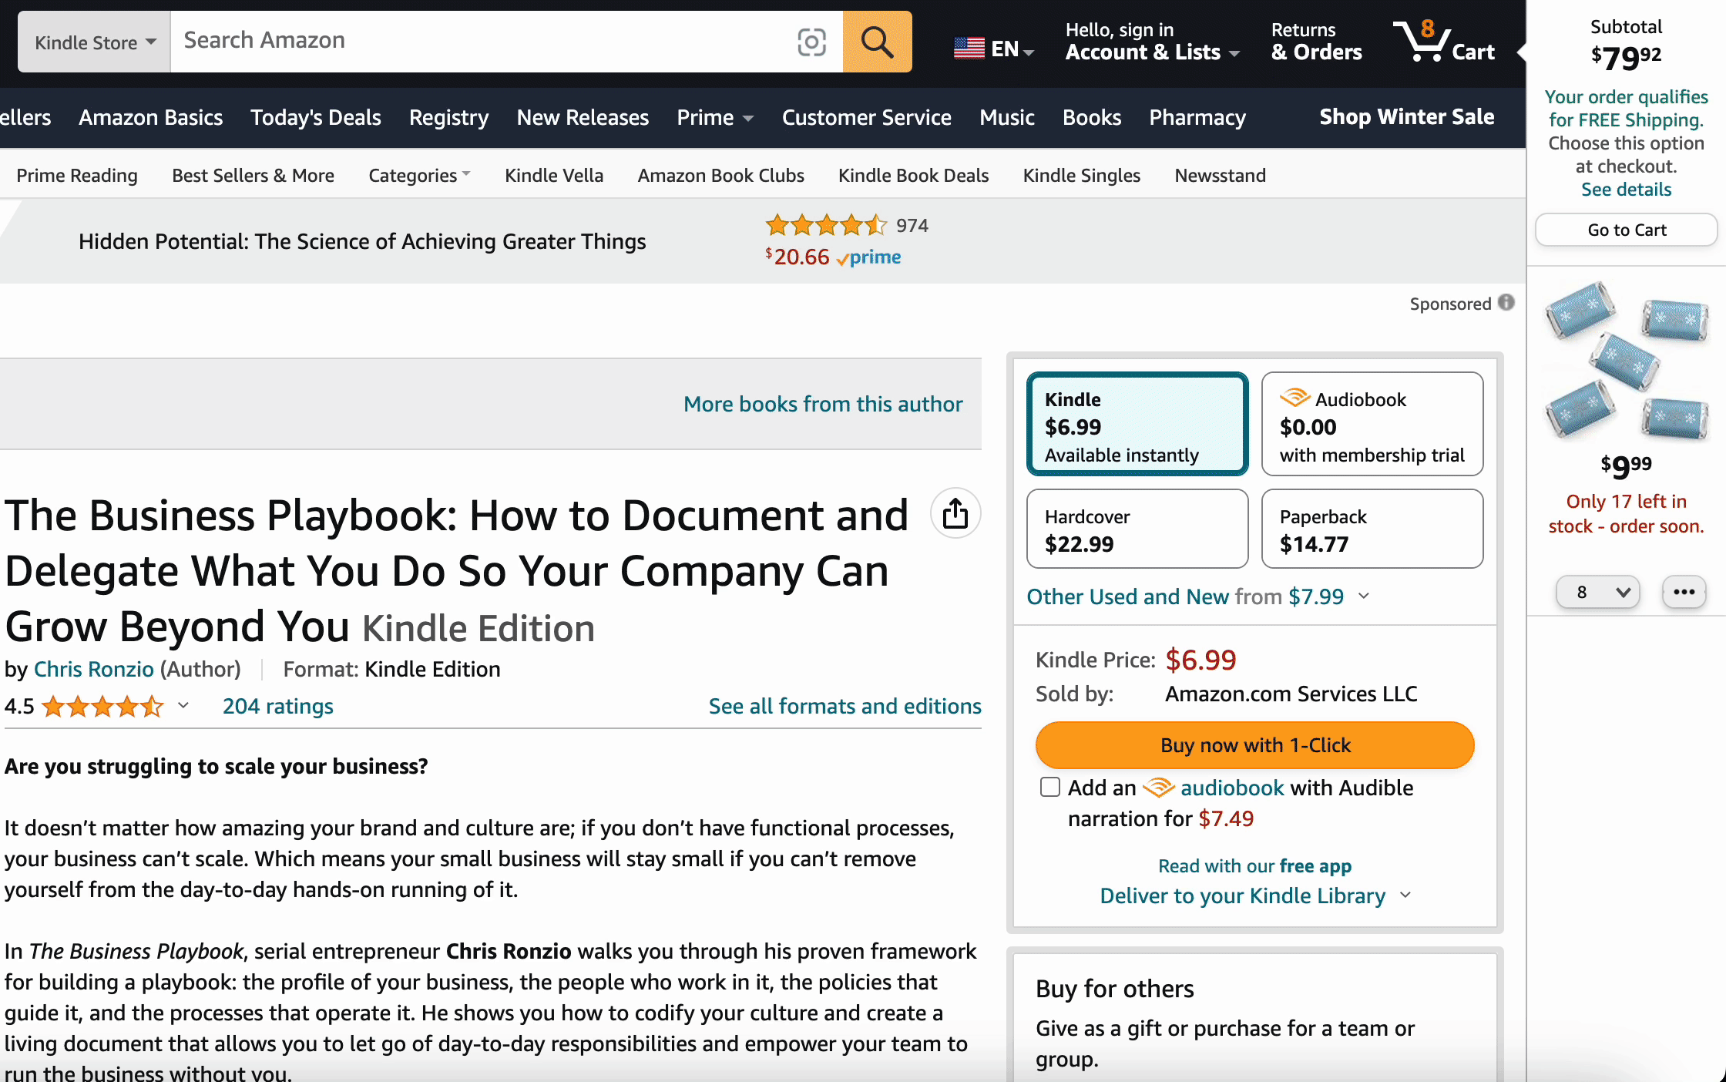Click the 4.5 star rating icons
1726x1082 pixels.
[102, 706]
